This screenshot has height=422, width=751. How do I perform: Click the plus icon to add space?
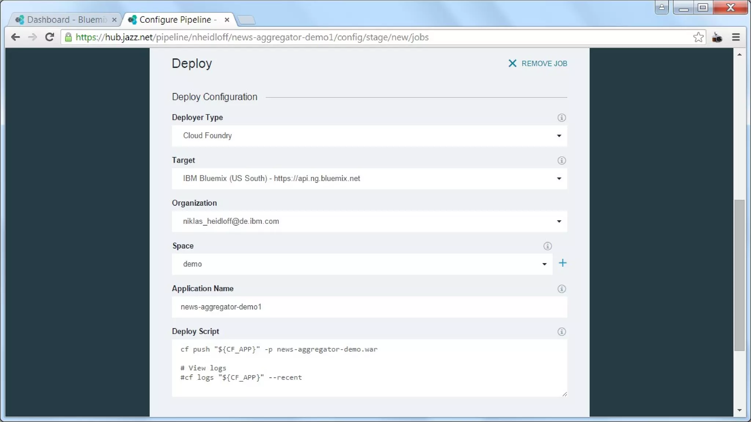[562, 263]
